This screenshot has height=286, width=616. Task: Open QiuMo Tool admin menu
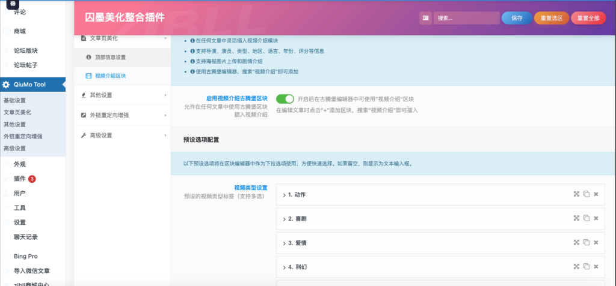click(x=33, y=85)
